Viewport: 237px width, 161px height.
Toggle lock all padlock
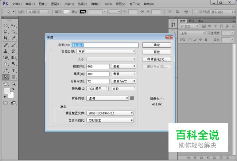point(206,40)
